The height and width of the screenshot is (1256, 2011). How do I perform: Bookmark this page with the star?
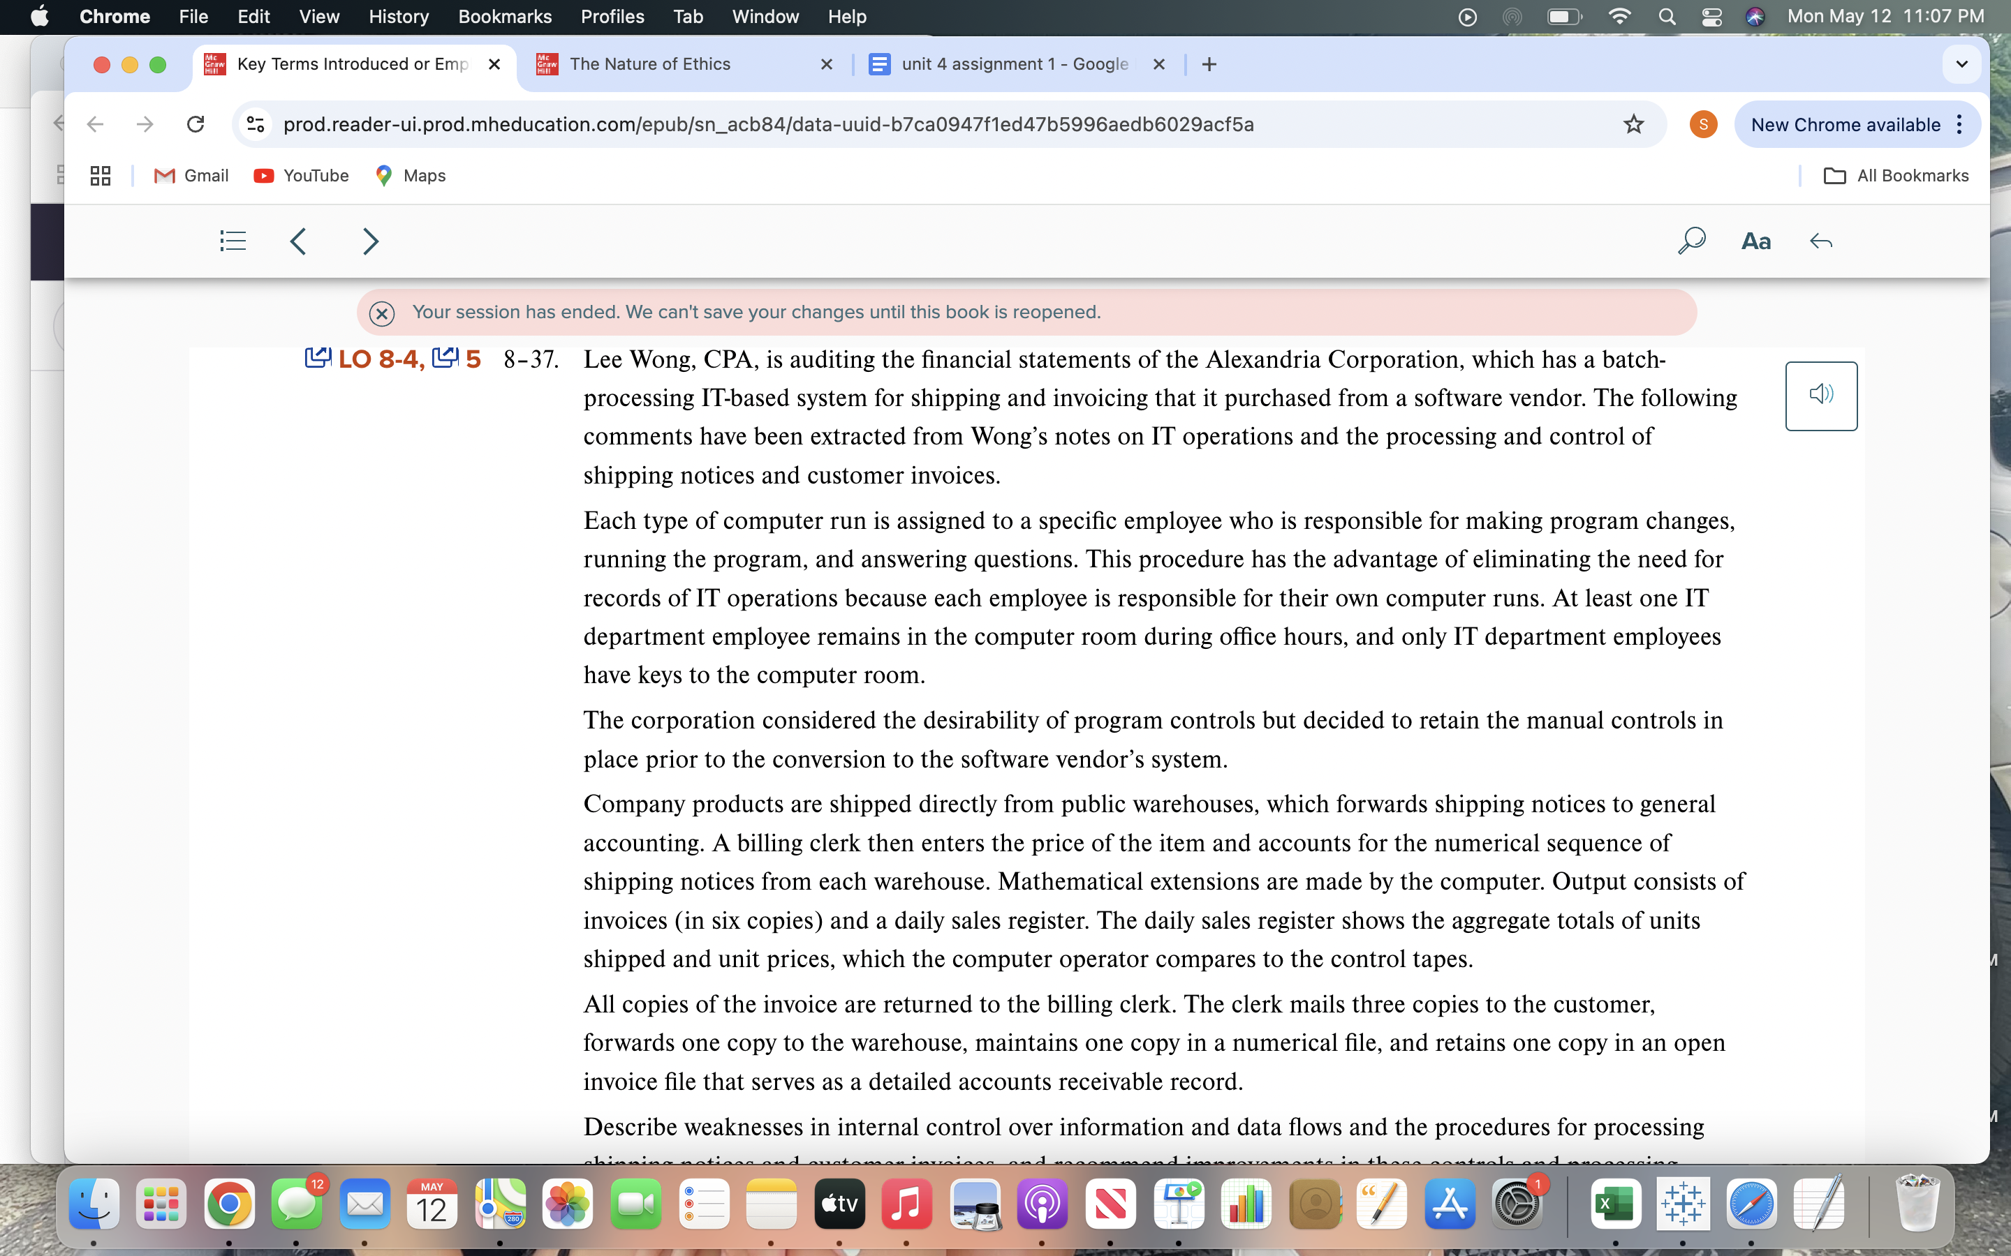pyautogui.click(x=1633, y=125)
